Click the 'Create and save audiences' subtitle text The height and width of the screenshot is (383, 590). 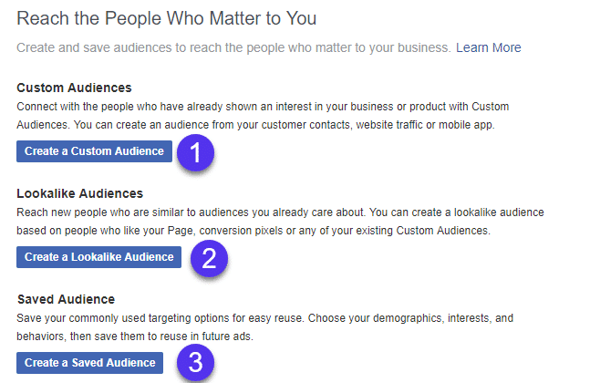(233, 47)
